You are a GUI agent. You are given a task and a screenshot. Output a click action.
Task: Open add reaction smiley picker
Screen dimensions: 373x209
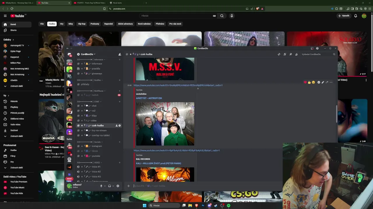(x=319, y=82)
